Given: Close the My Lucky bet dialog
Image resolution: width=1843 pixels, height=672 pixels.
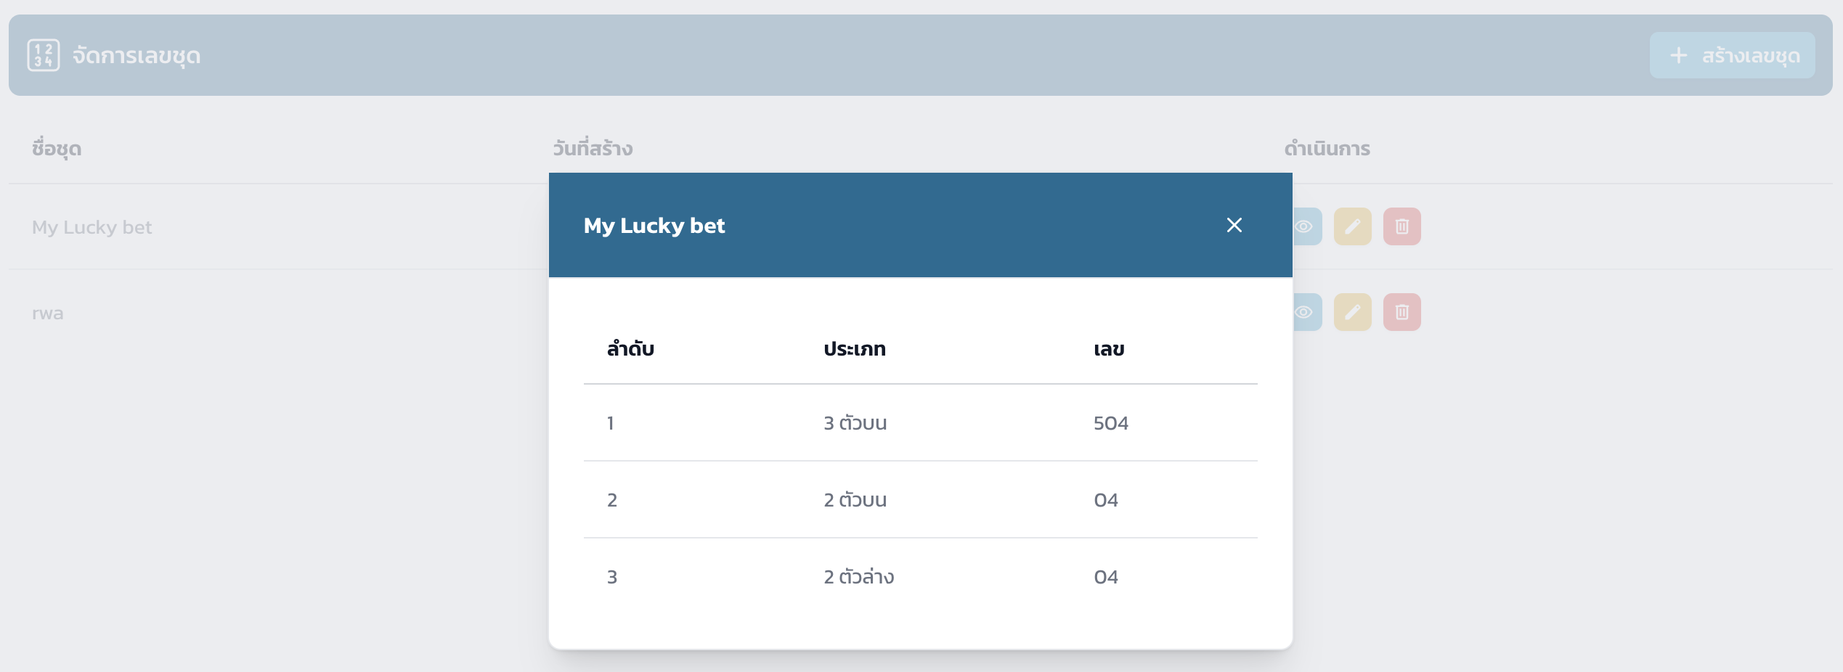Looking at the screenshot, I should (x=1234, y=225).
